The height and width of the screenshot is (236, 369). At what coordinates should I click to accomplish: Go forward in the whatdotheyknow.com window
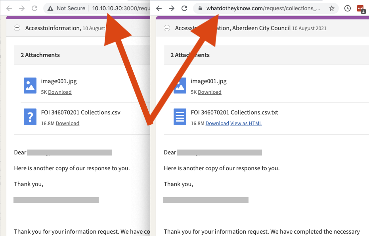[172, 8]
